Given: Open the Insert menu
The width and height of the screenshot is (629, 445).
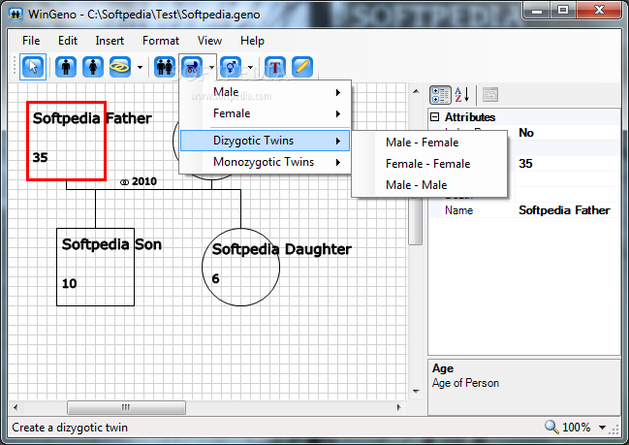Looking at the screenshot, I should tap(110, 41).
